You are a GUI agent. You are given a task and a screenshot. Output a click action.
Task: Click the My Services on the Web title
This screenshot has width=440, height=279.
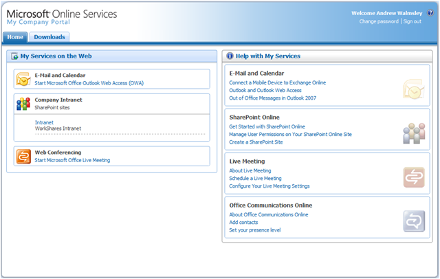click(56, 56)
